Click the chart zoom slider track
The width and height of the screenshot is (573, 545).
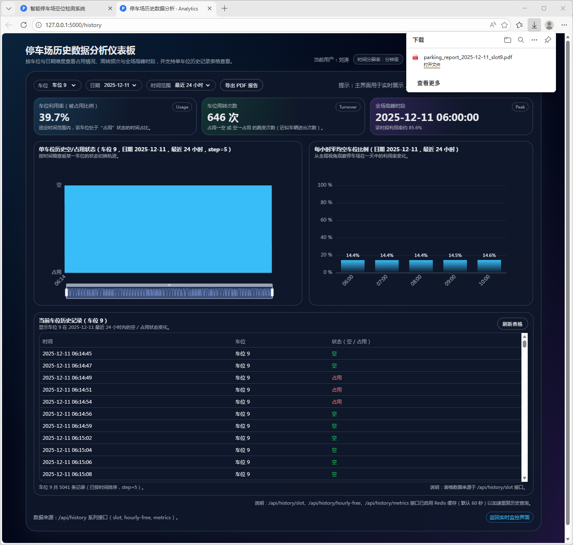[x=169, y=293]
